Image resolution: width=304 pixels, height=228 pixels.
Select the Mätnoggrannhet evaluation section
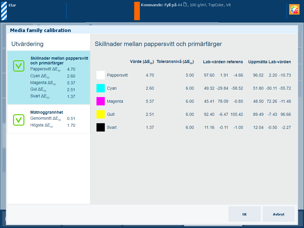pyautogui.click(x=49, y=119)
